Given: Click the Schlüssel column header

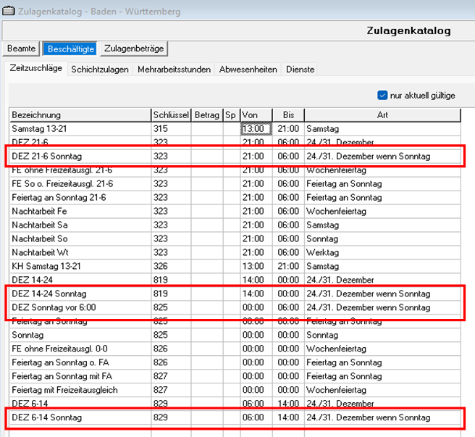Looking at the screenshot, I should tap(171, 115).
